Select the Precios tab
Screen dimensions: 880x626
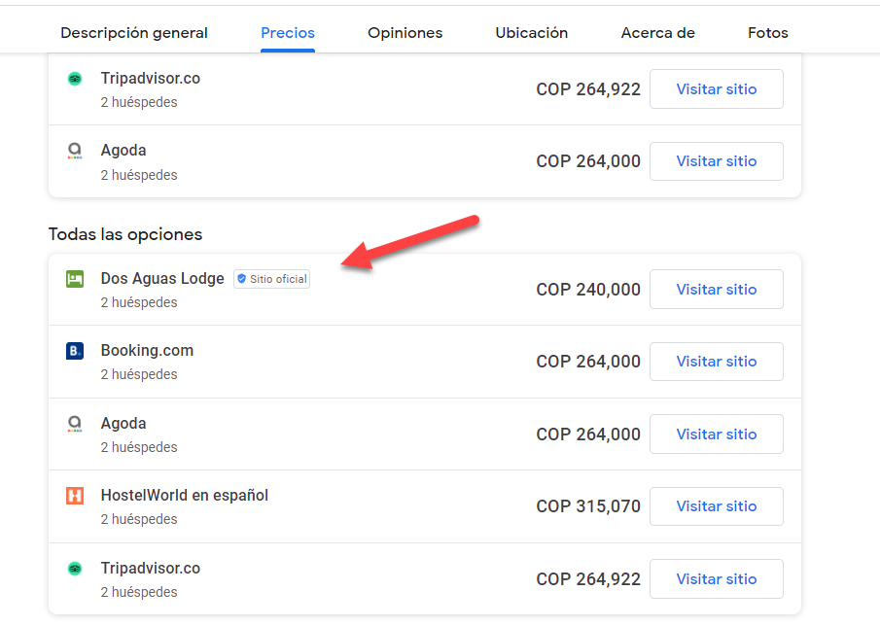coord(288,32)
